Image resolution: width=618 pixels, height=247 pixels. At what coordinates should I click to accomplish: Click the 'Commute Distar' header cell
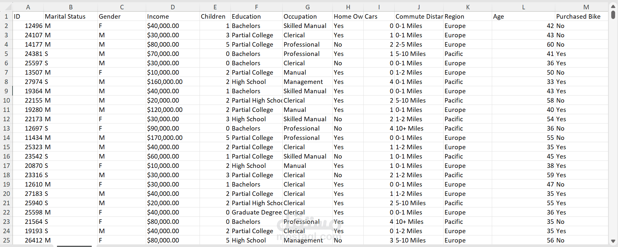pos(419,16)
